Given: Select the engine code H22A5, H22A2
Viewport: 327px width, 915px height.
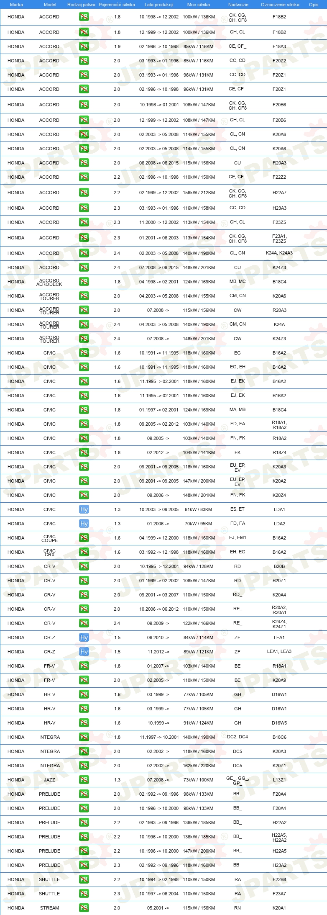Looking at the screenshot, I should pos(279,838).
